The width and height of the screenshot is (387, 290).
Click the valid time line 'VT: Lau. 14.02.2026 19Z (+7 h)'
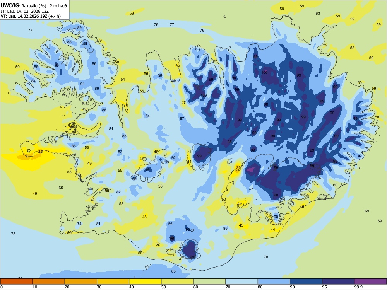point(31,16)
